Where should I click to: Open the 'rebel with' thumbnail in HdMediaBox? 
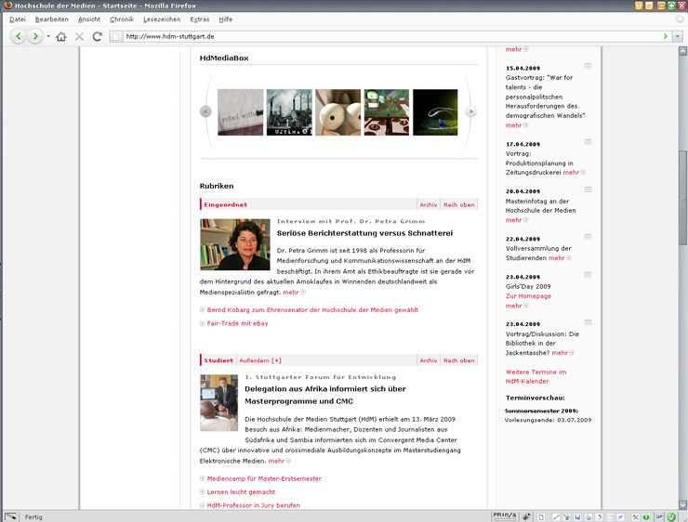tap(241, 112)
